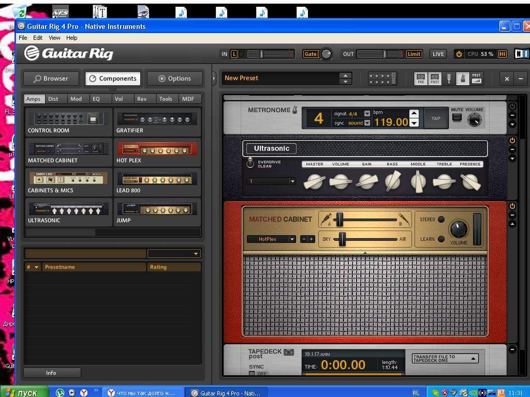
Task: Open the Help menu
Action: tap(71, 38)
